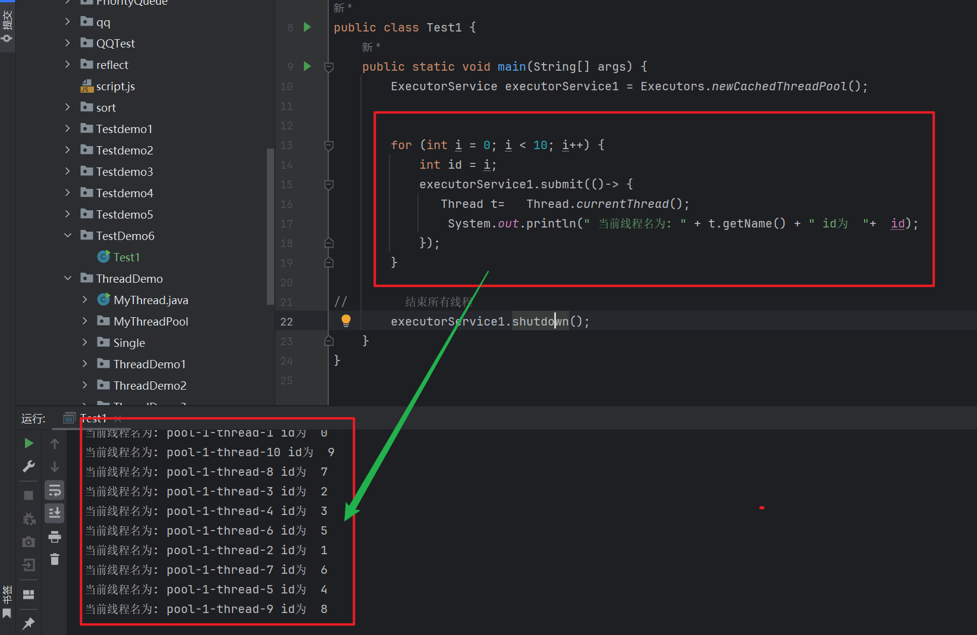Toggle soft-wrap in console output
The image size is (977, 635).
point(55,491)
